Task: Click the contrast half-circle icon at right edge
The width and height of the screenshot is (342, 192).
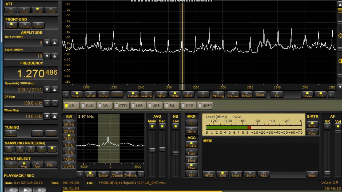Action: pos(340,61)
